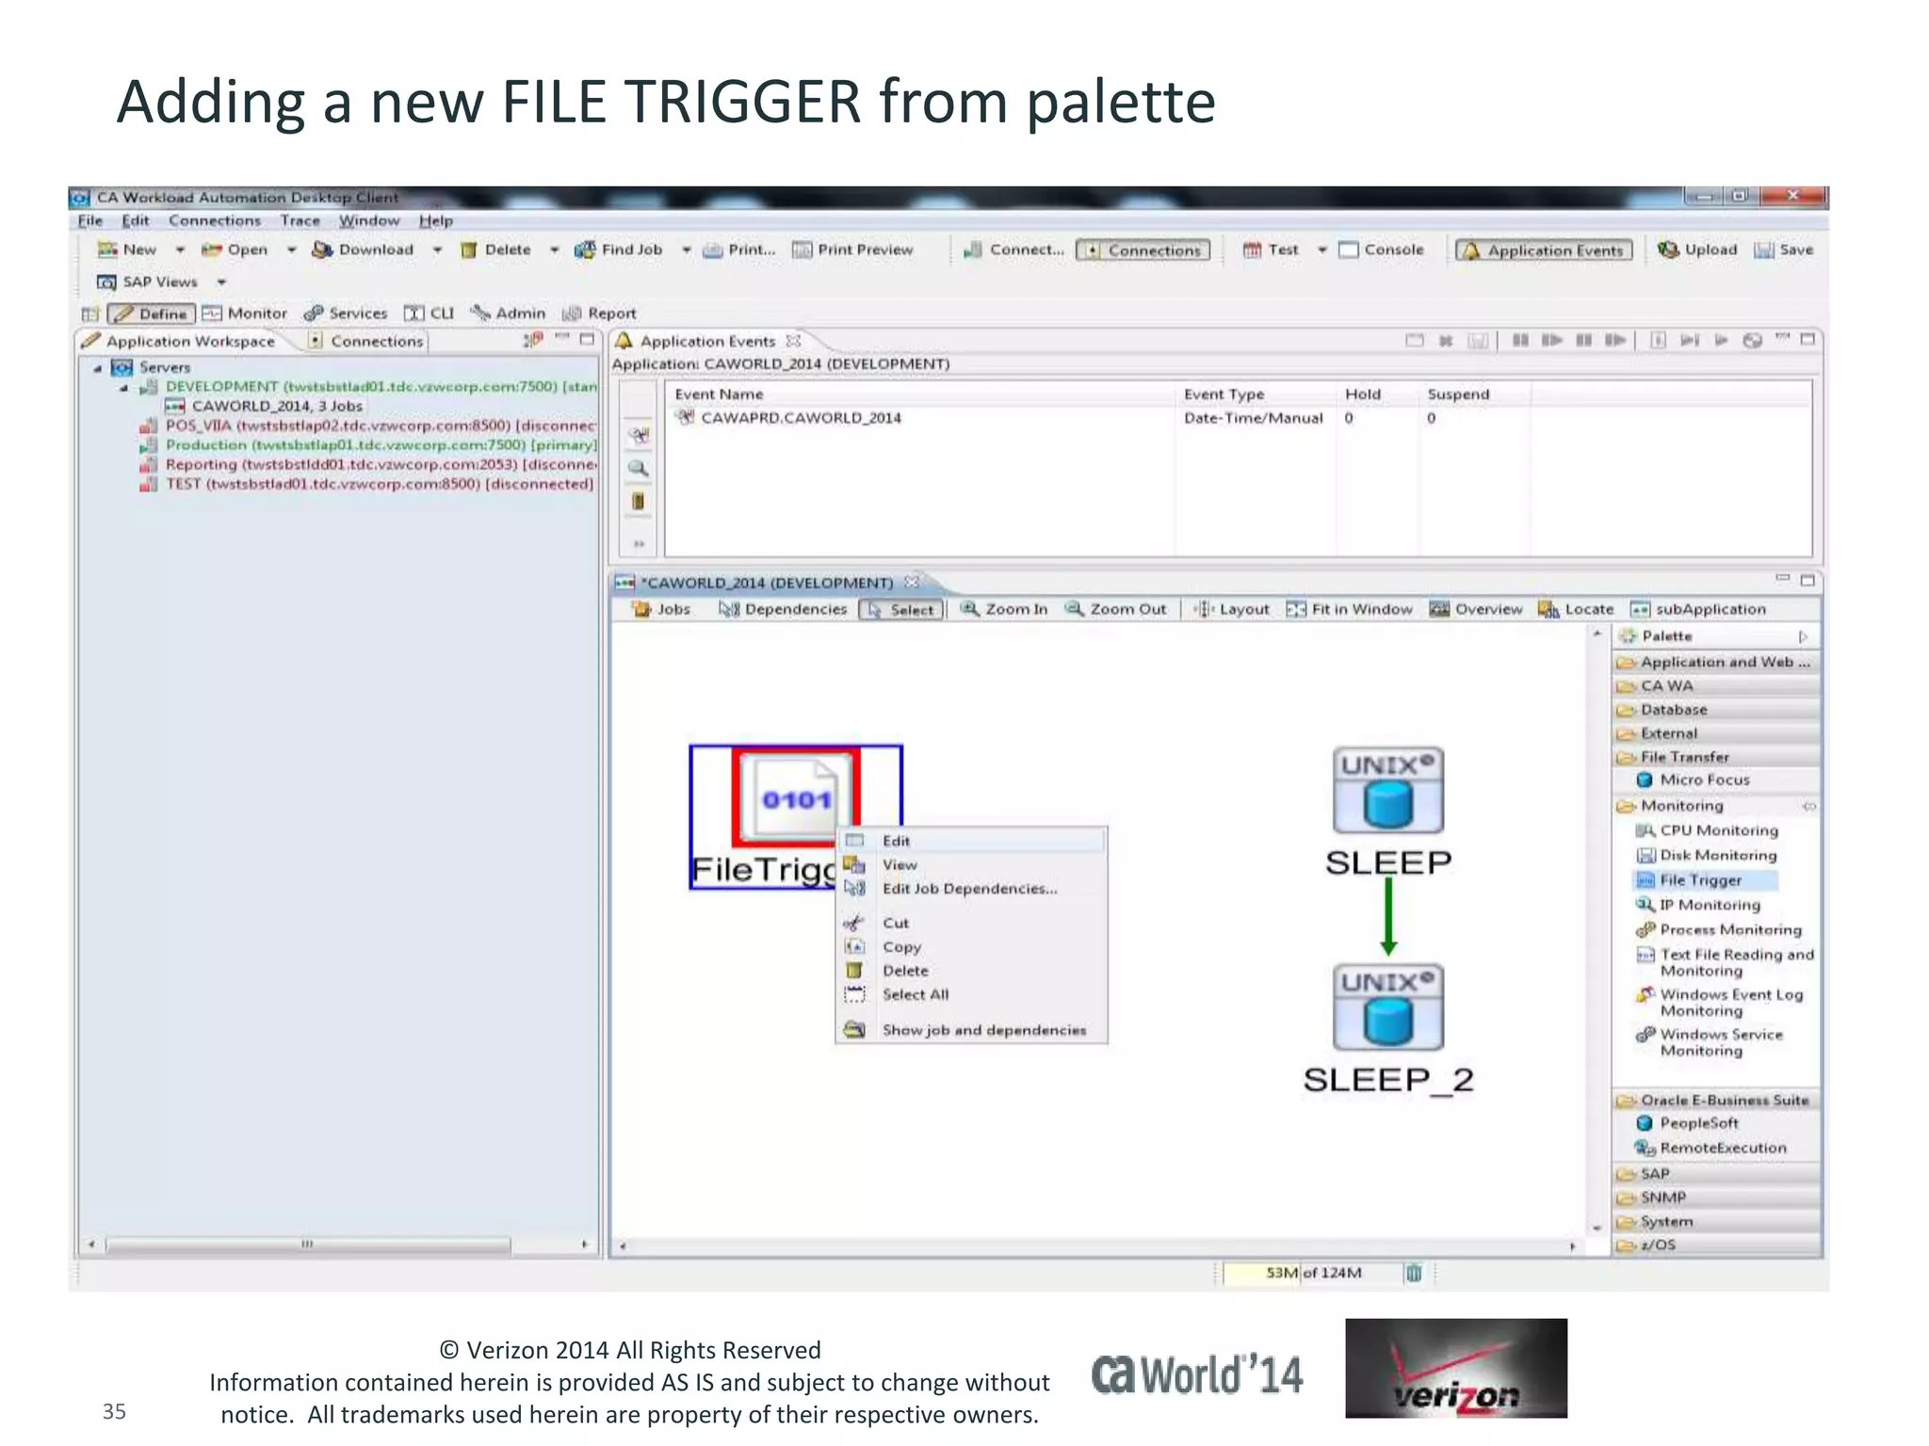The image size is (1929, 1446).
Task: Click the Jobs editor toolbar button
Action: click(x=662, y=609)
